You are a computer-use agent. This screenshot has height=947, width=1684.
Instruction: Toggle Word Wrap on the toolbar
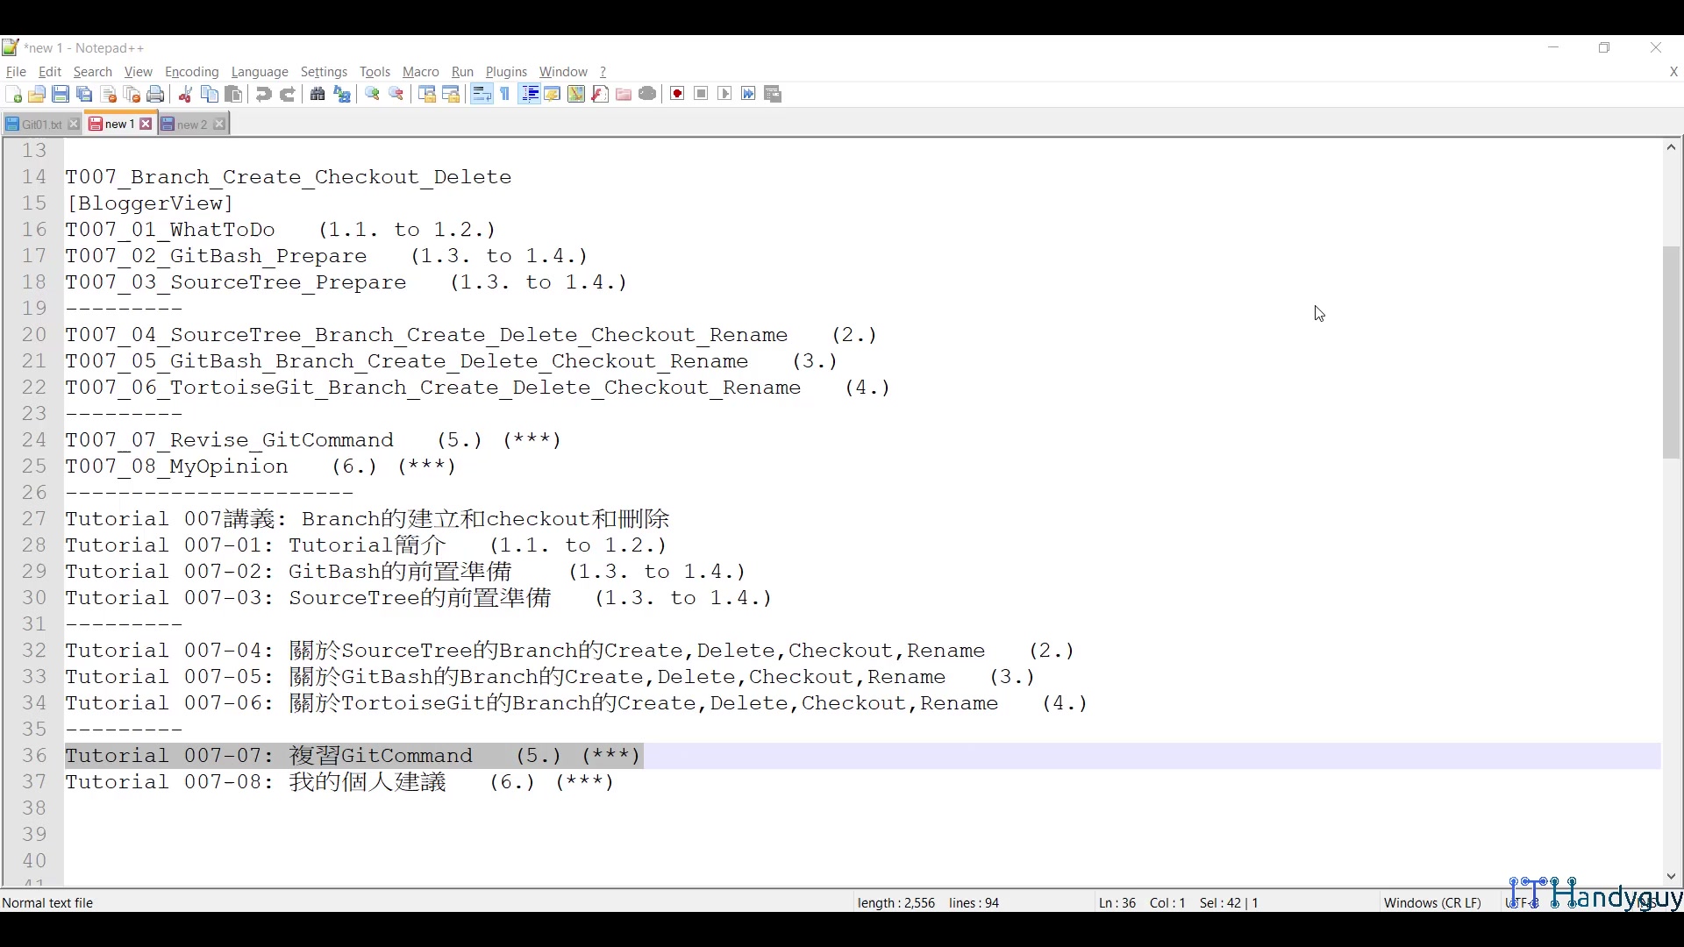(481, 94)
